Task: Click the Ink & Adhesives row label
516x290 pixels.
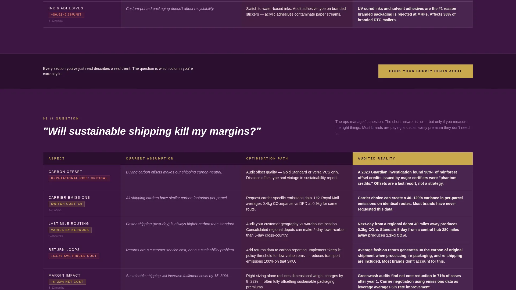Action: click(x=66, y=8)
